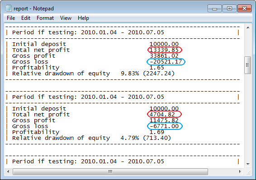
Task: Click 10000.00 value in first report
Action: 164,44
